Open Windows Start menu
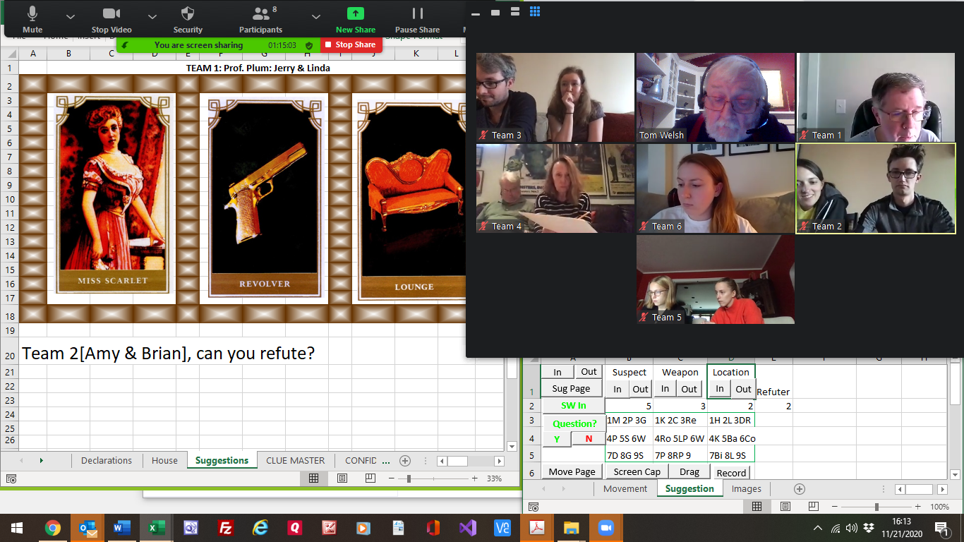Screen dimensions: 964x542 click(16, 528)
